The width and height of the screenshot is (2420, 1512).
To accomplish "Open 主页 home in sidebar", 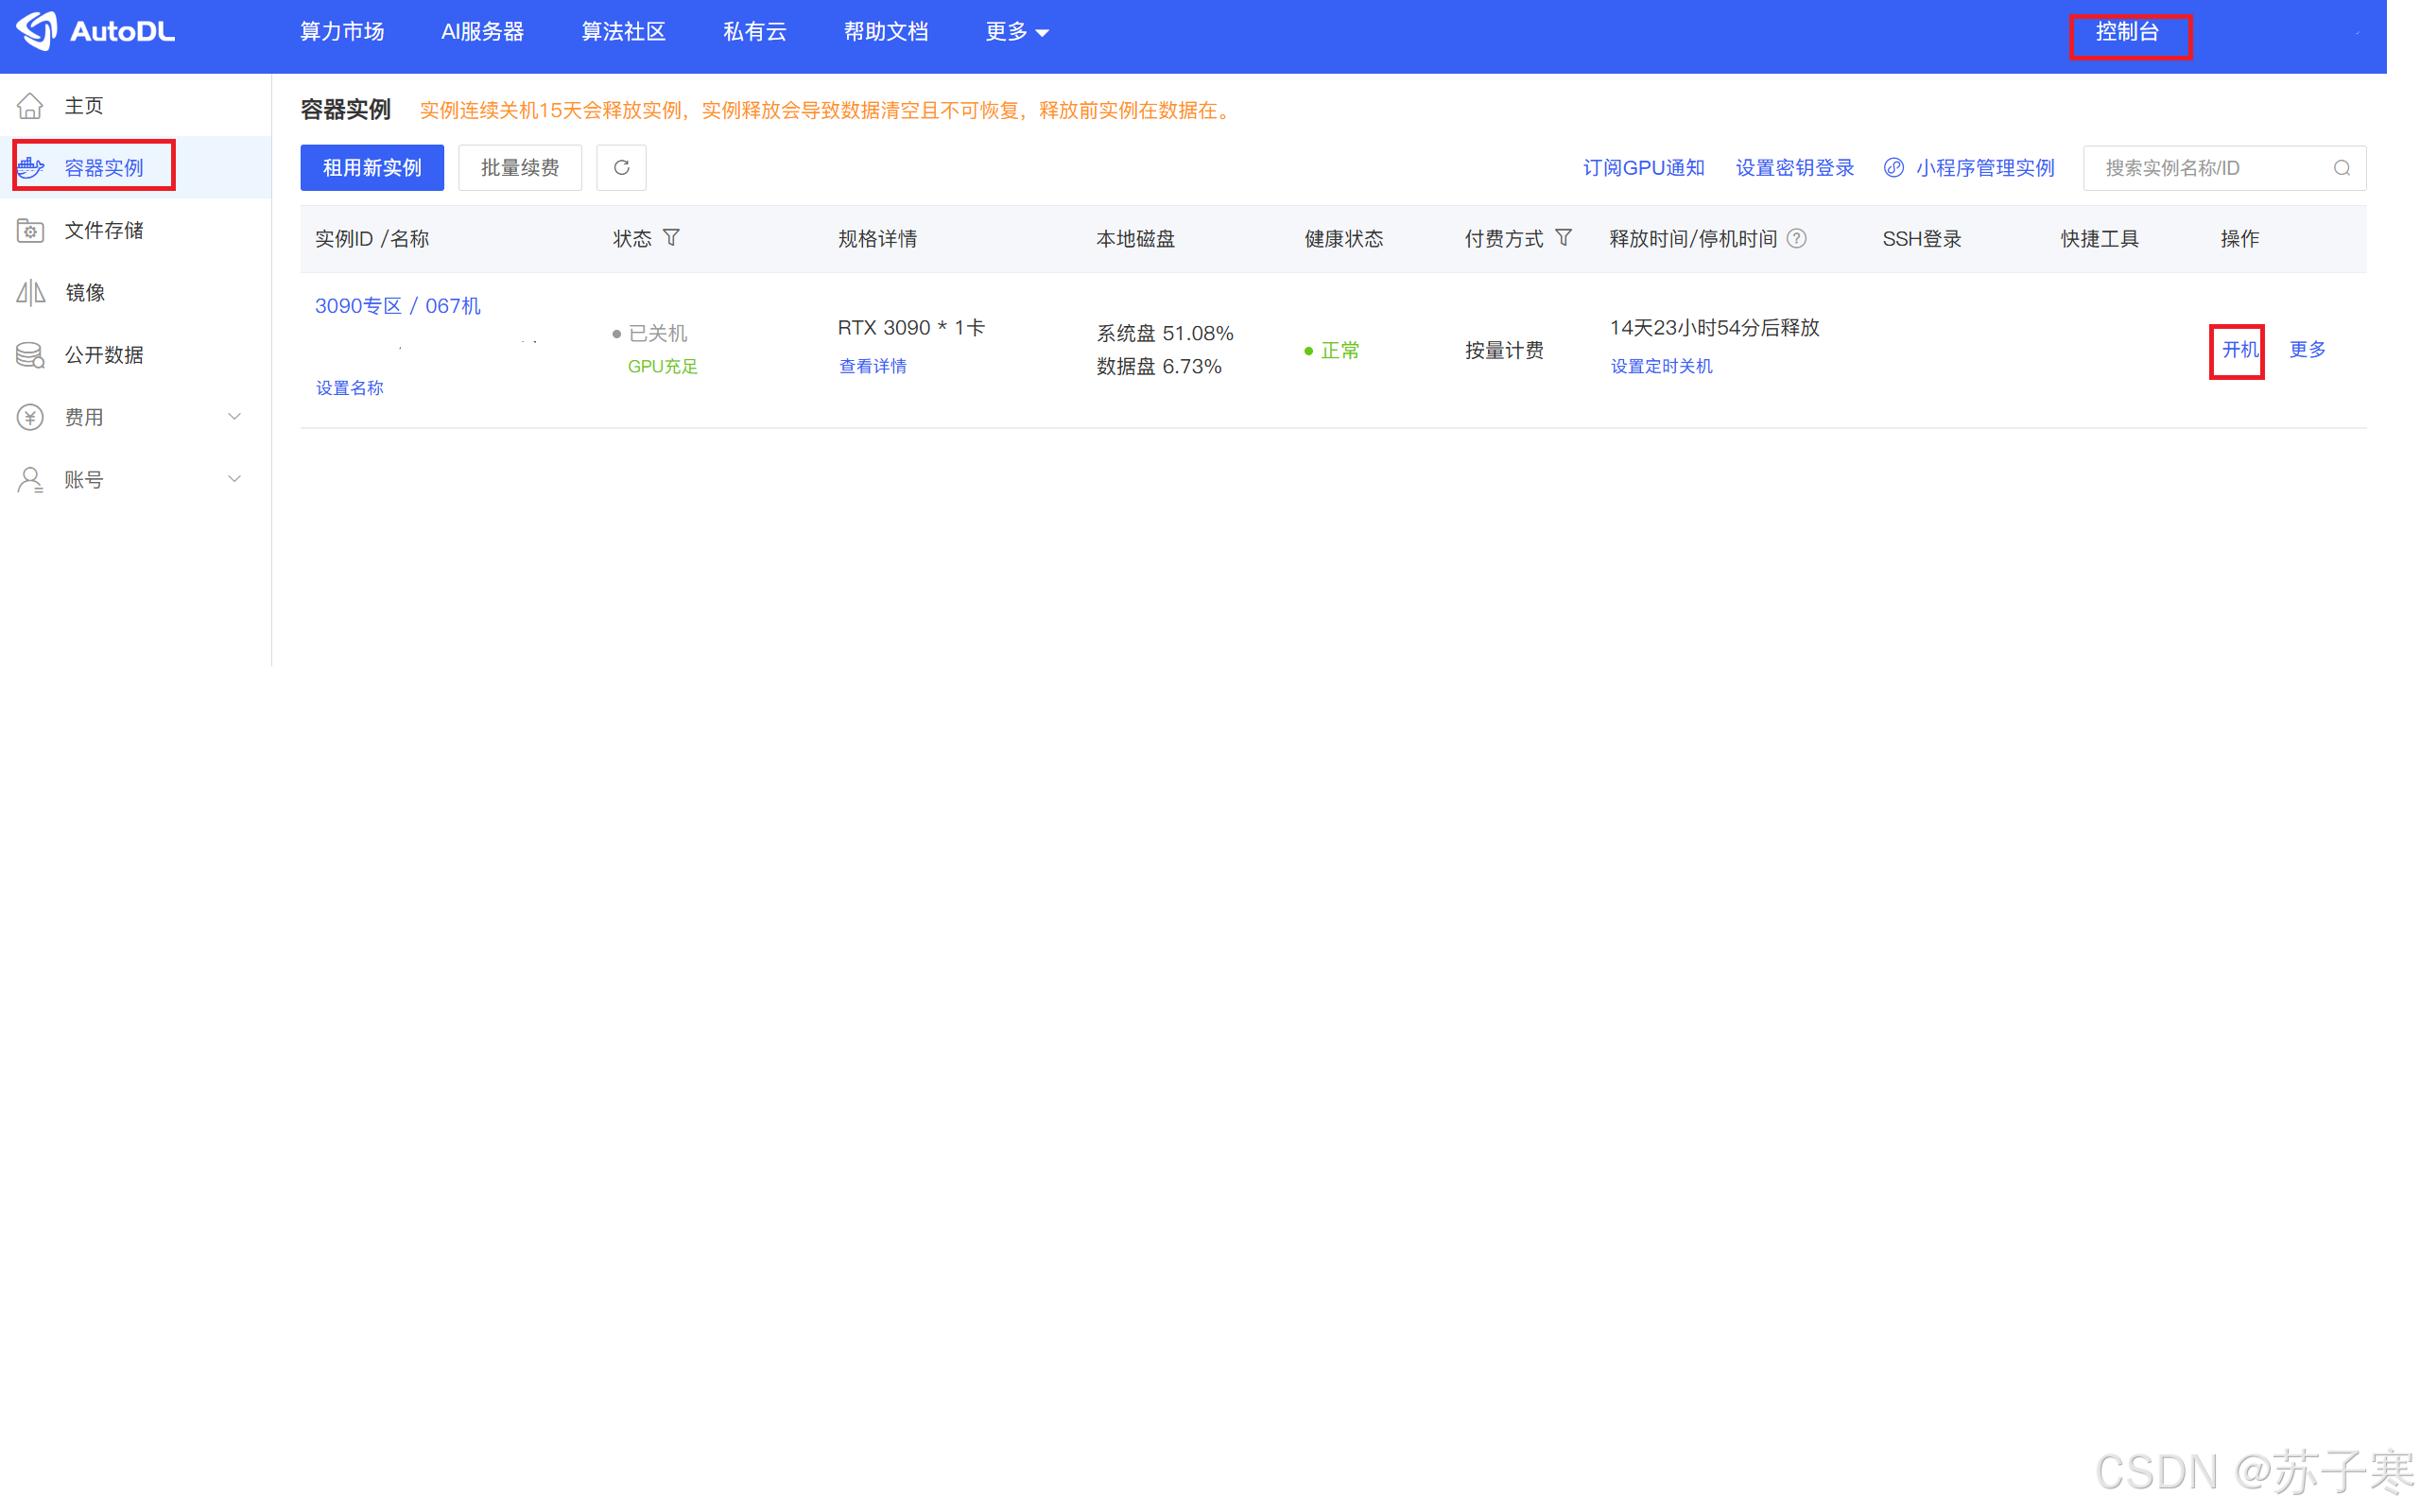I will 85,105.
